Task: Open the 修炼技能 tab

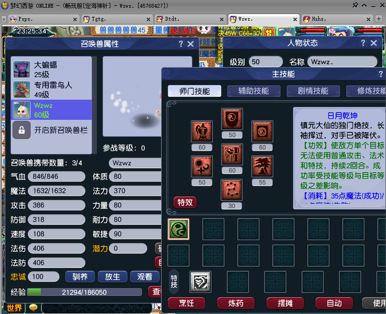Action: tap(367, 91)
